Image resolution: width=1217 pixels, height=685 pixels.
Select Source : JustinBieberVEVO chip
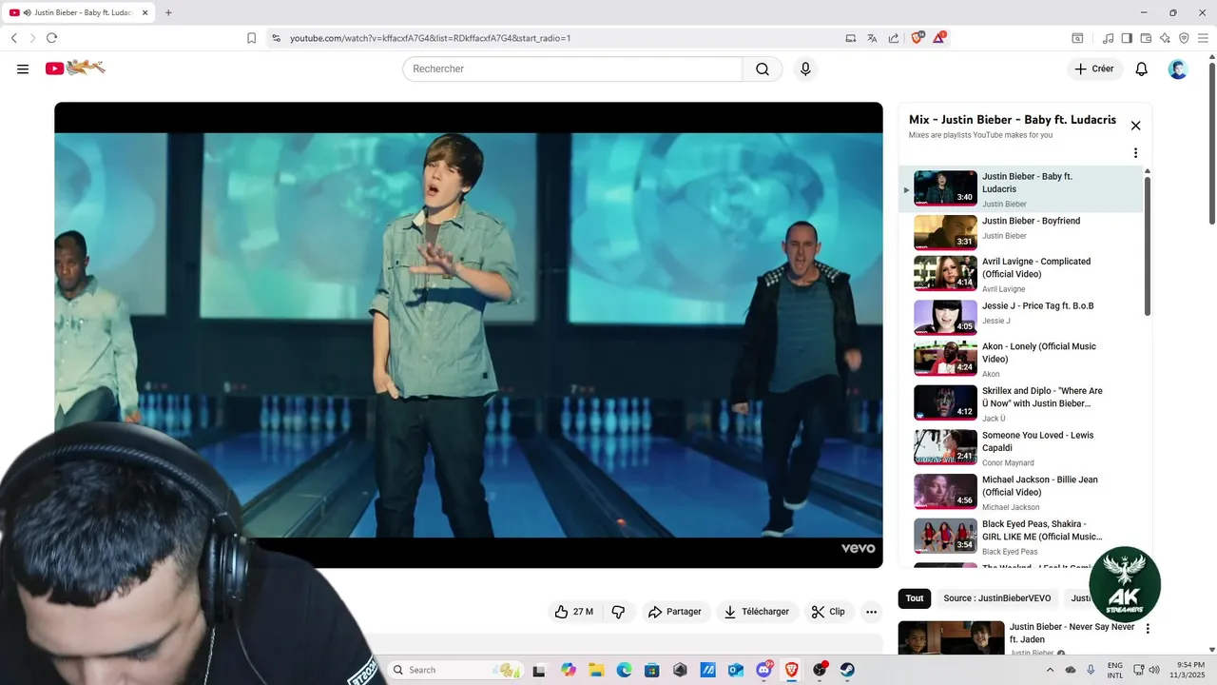tap(997, 598)
